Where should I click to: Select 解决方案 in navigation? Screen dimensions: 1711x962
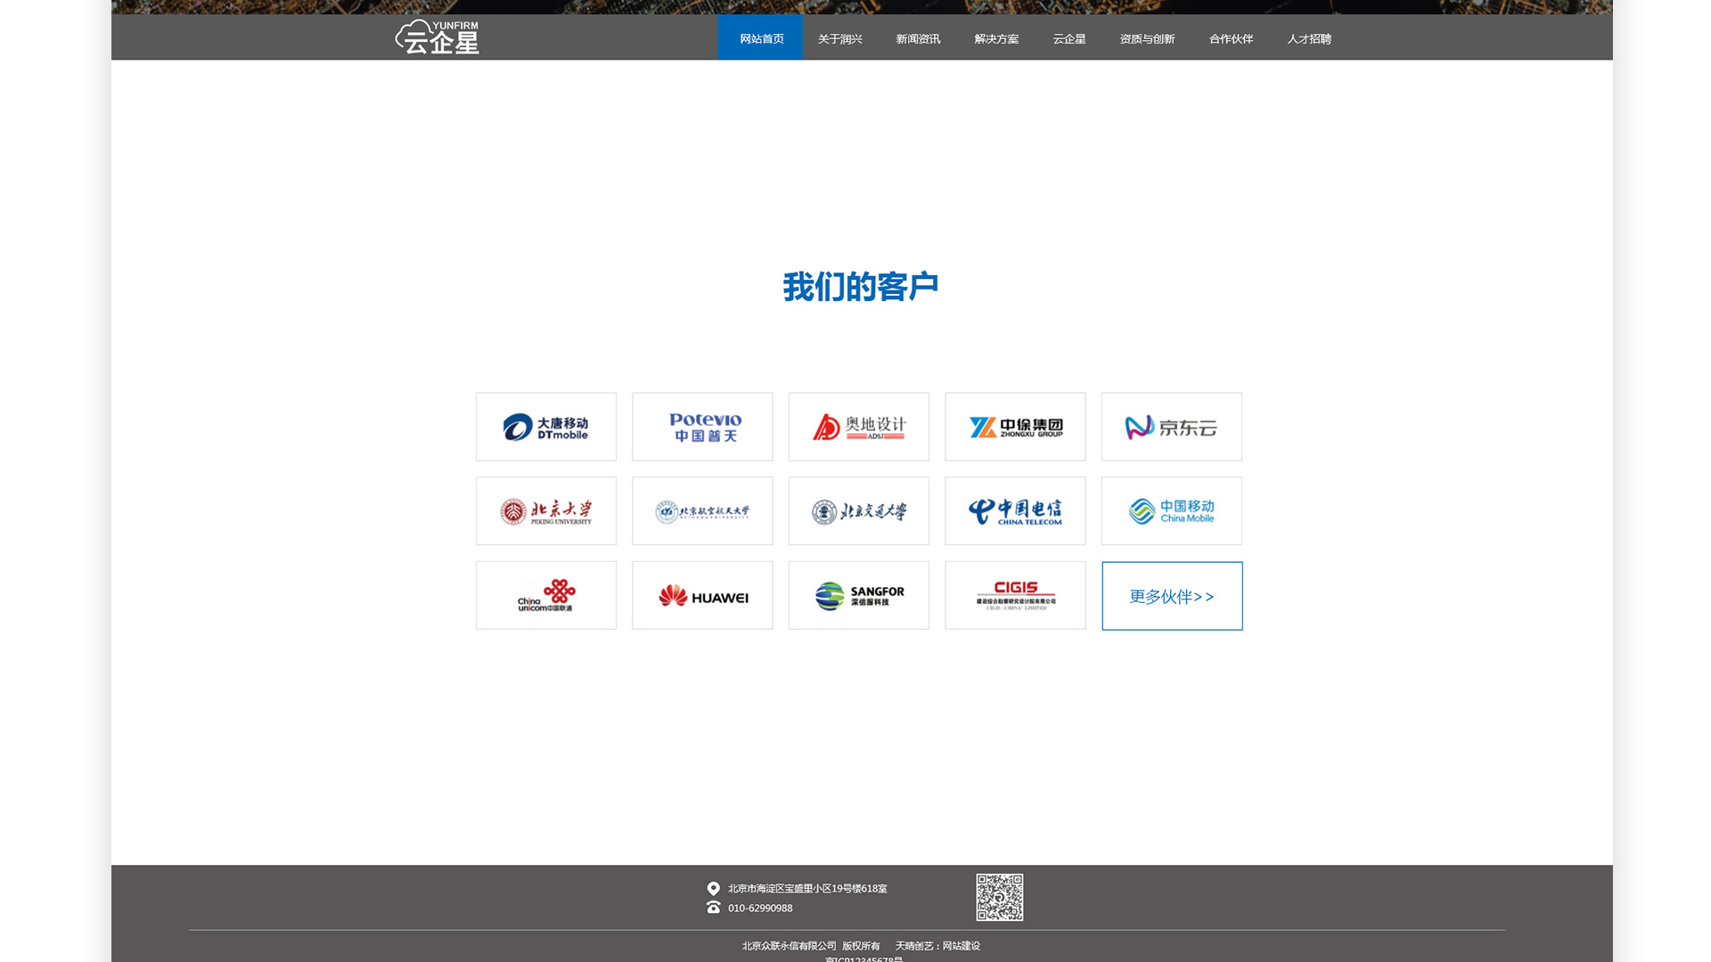pyautogui.click(x=996, y=38)
